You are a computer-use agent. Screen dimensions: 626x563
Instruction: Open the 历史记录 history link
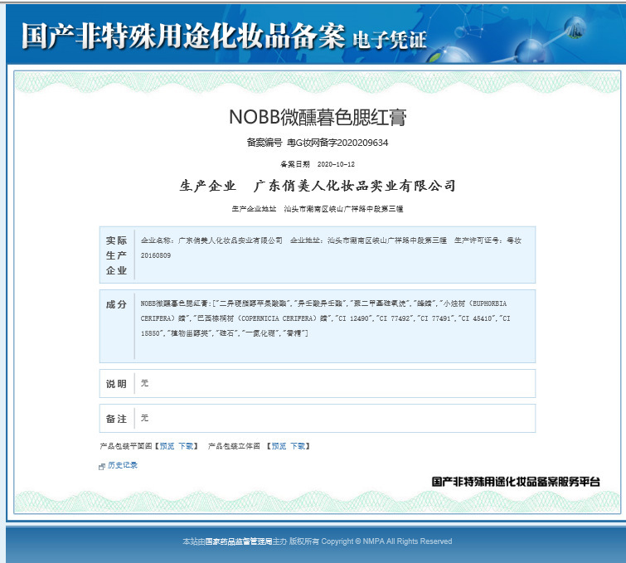[x=123, y=465]
